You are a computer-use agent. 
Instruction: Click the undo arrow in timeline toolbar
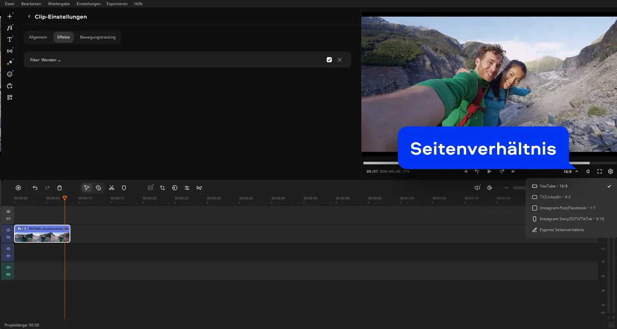click(x=35, y=188)
